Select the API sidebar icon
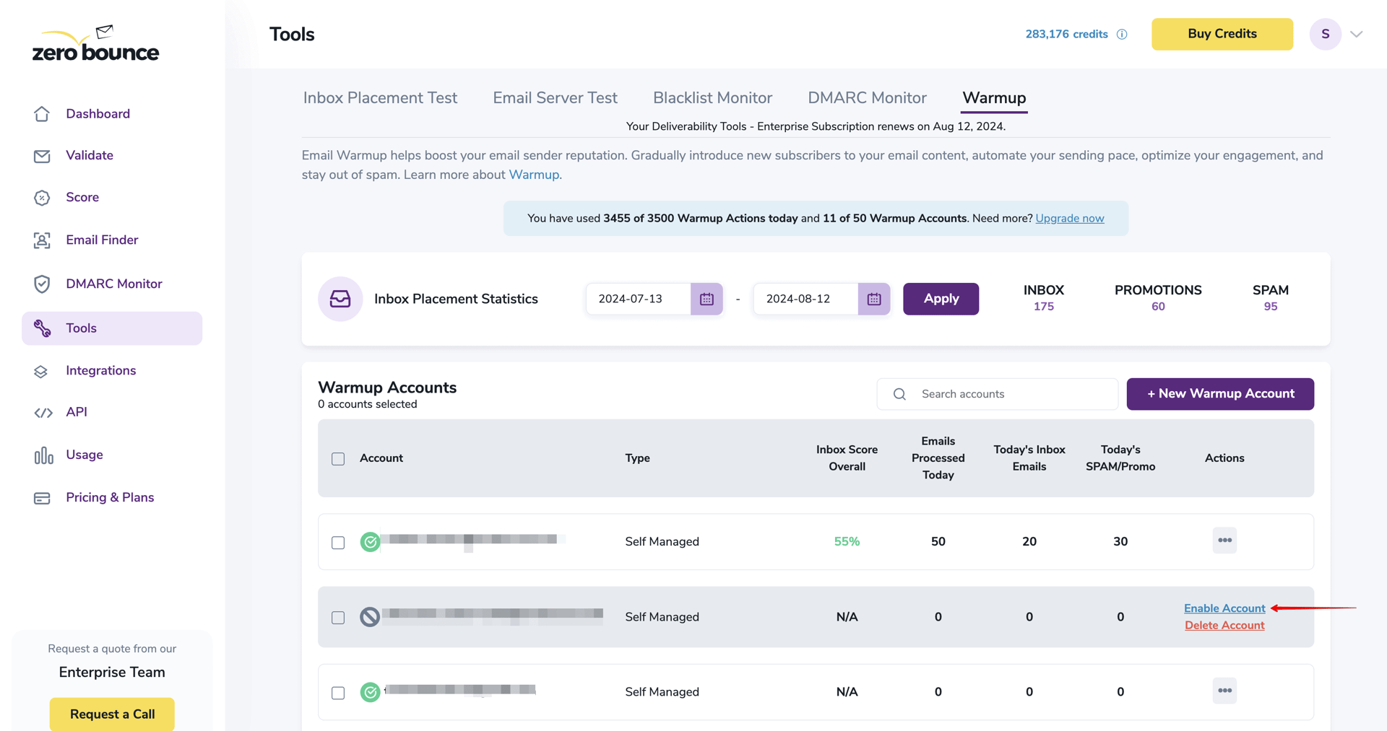This screenshot has height=731, width=1387. click(x=42, y=412)
